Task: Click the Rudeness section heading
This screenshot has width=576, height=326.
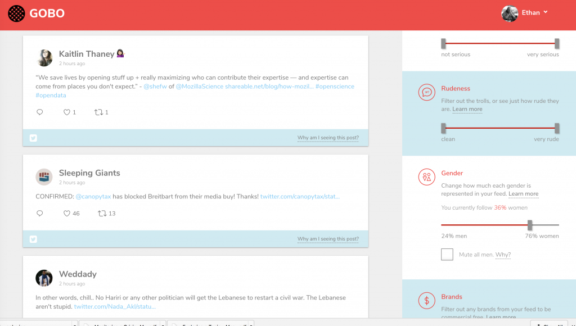Action: point(456,88)
